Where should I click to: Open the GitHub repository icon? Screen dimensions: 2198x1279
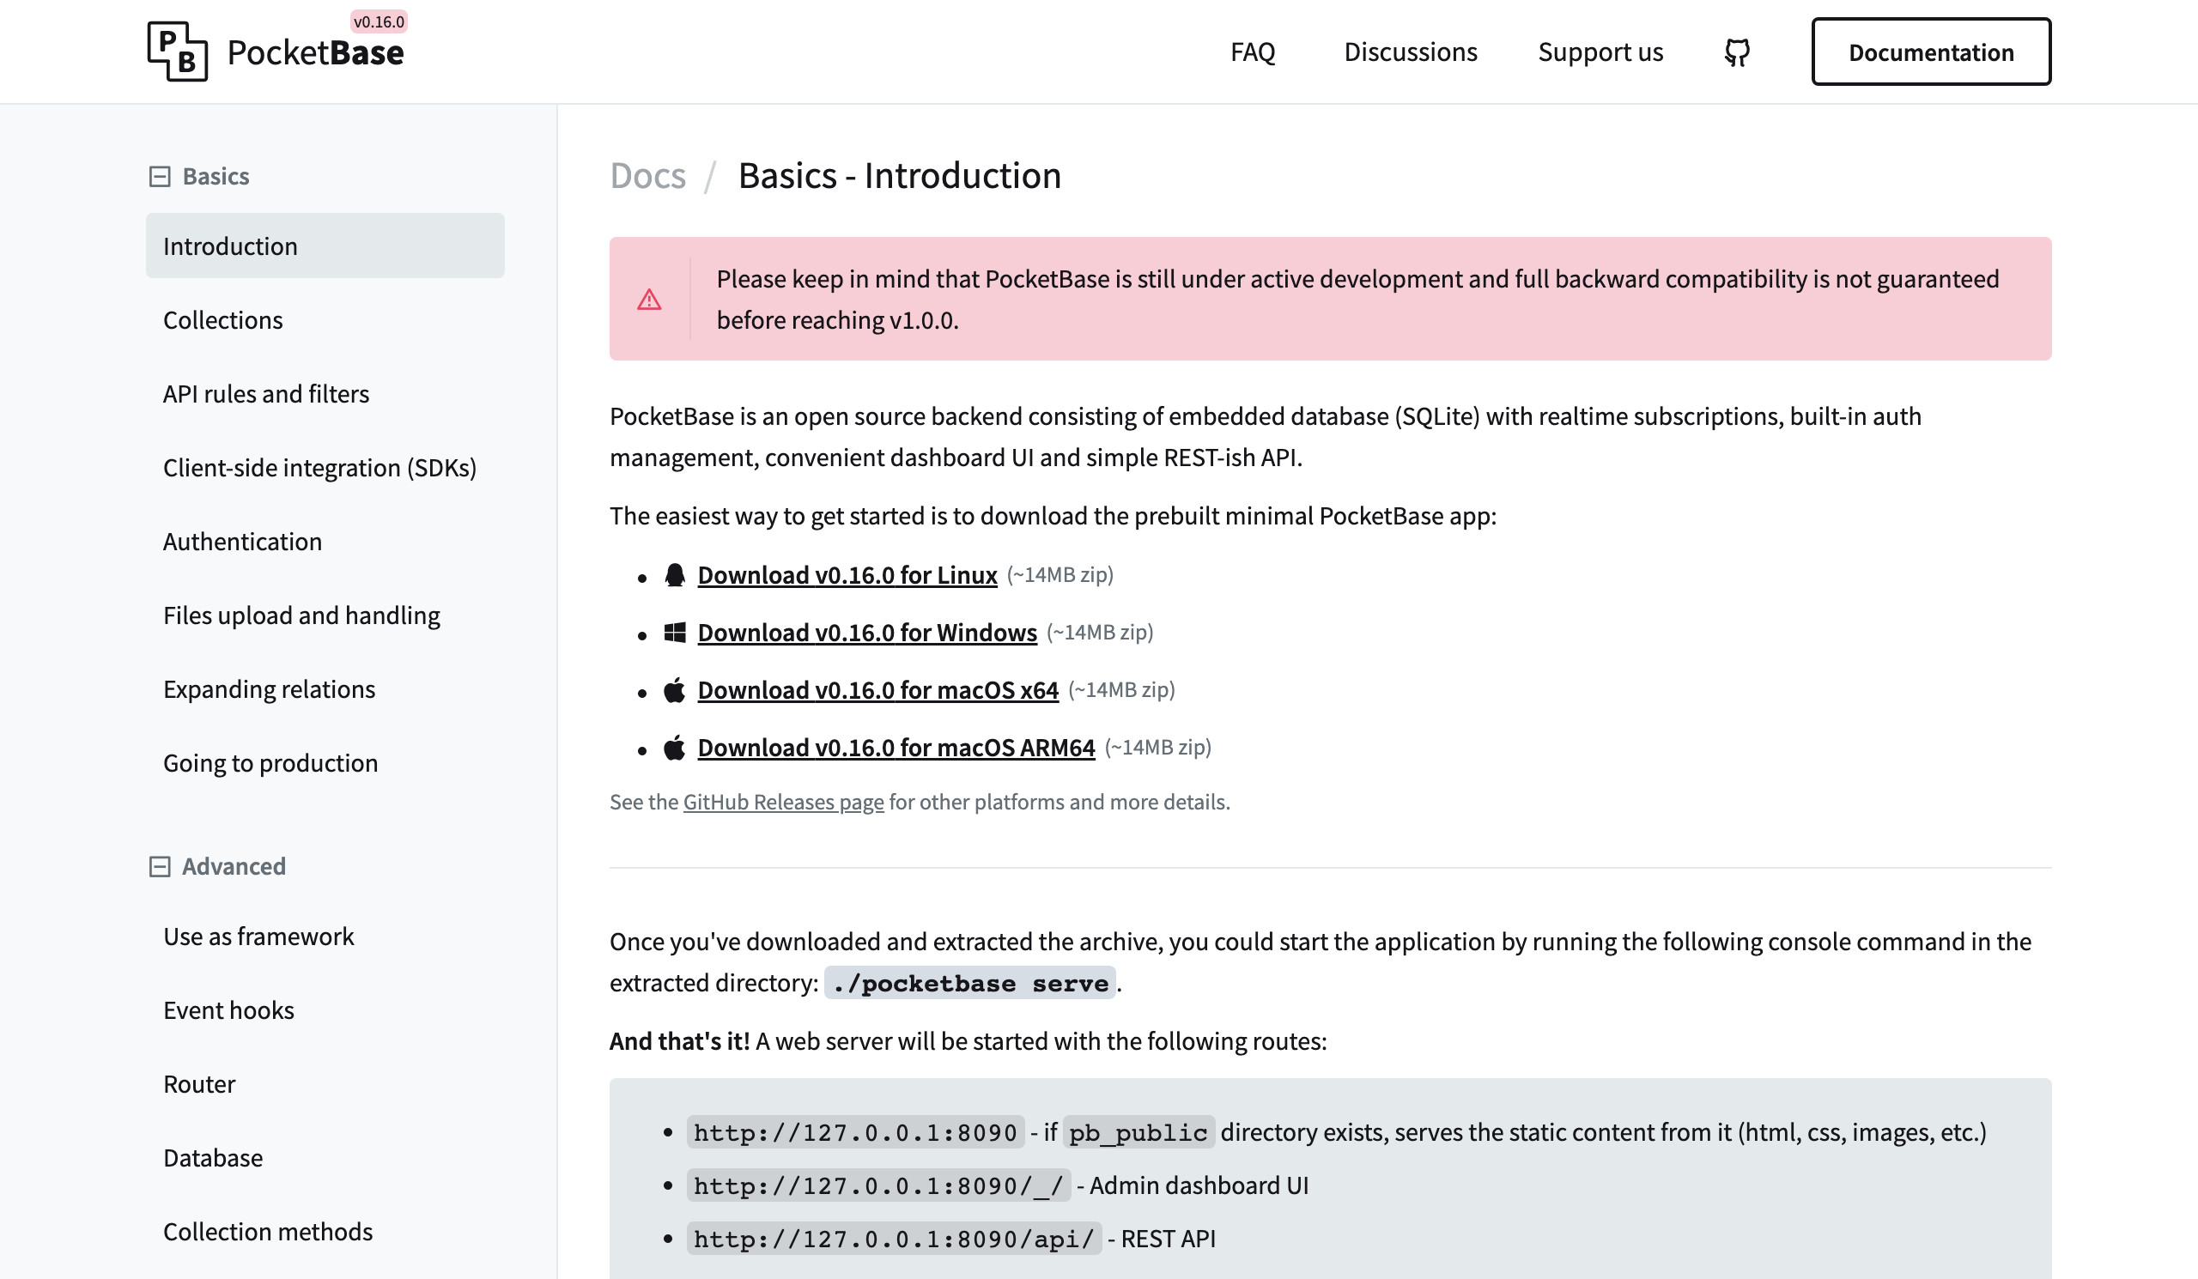pos(1737,52)
